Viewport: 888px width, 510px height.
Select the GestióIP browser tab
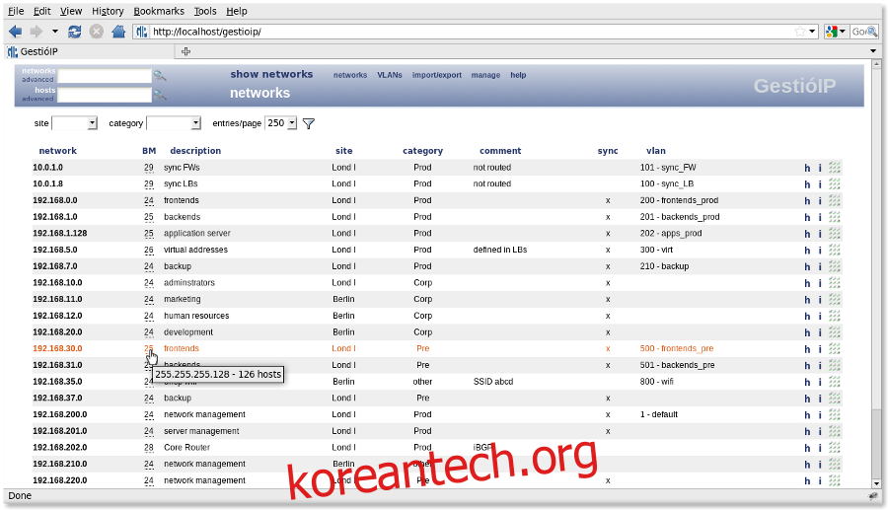click(91, 51)
